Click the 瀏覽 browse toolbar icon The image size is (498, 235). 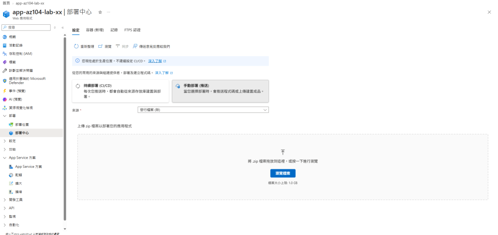point(100,46)
